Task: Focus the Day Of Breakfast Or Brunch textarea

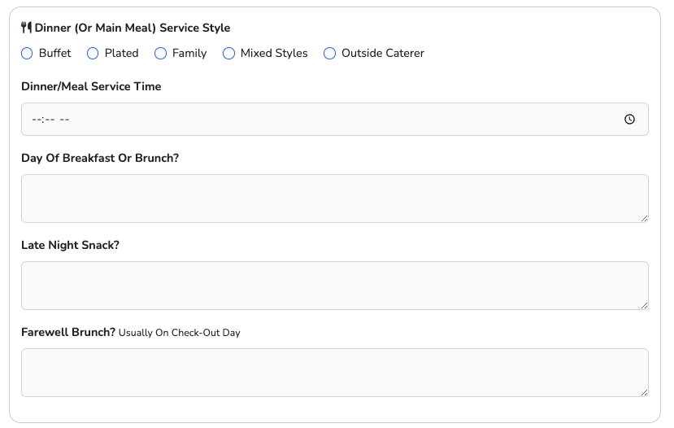Action: tap(334, 198)
